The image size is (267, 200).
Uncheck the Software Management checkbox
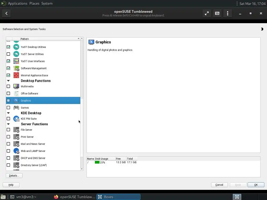(8, 68)
